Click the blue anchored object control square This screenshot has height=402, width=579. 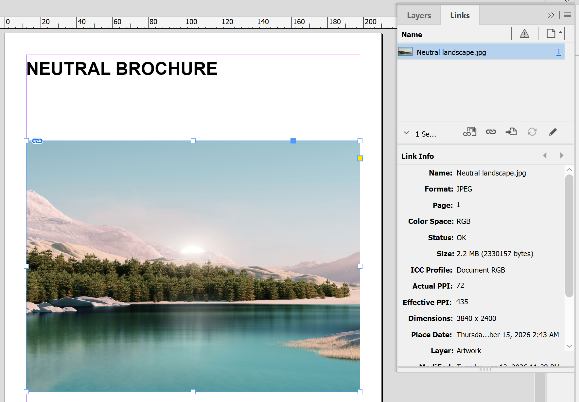(x=293, y=141)
